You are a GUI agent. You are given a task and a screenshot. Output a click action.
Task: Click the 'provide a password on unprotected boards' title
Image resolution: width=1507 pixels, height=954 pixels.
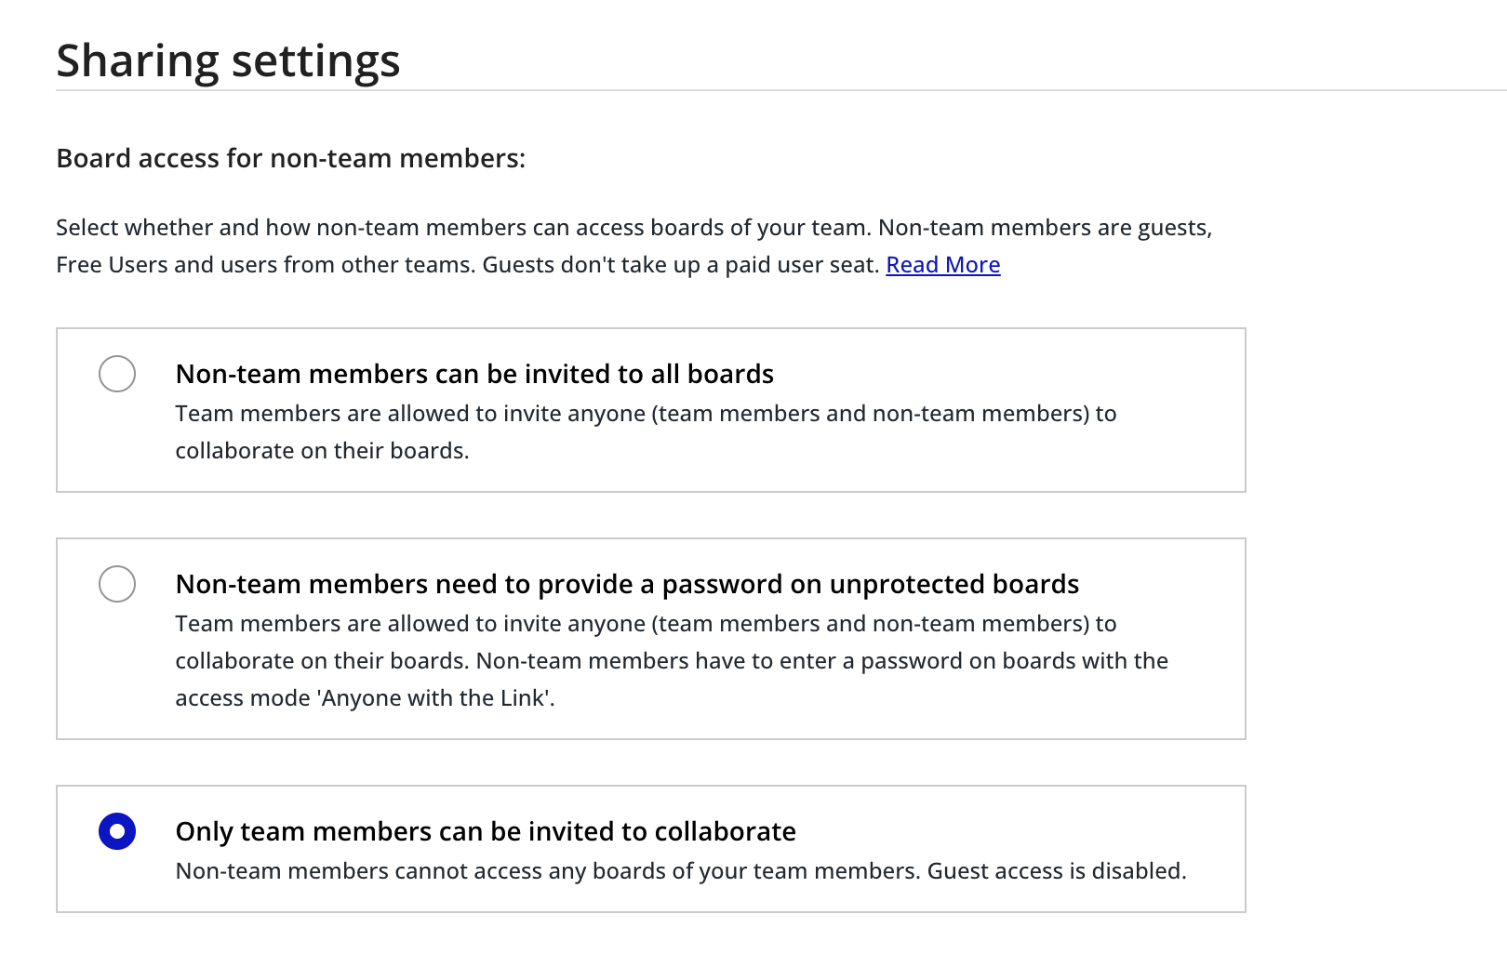pyautogui.click(x=627, y=584)
